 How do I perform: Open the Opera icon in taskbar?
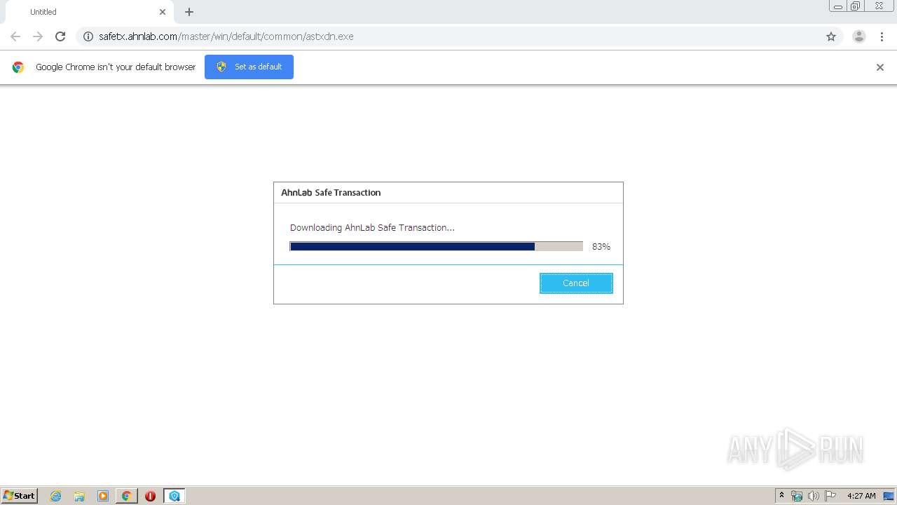click(x=150, y=496)
